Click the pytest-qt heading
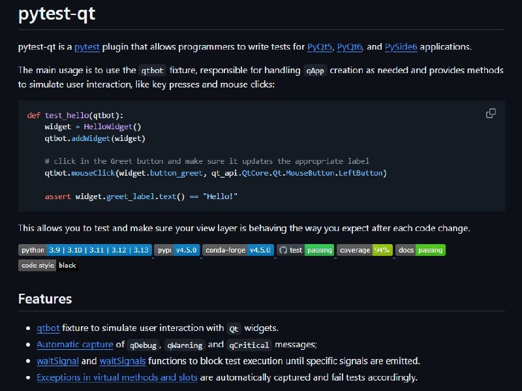The height and width of the screenshot is (391, 522). 57,14
